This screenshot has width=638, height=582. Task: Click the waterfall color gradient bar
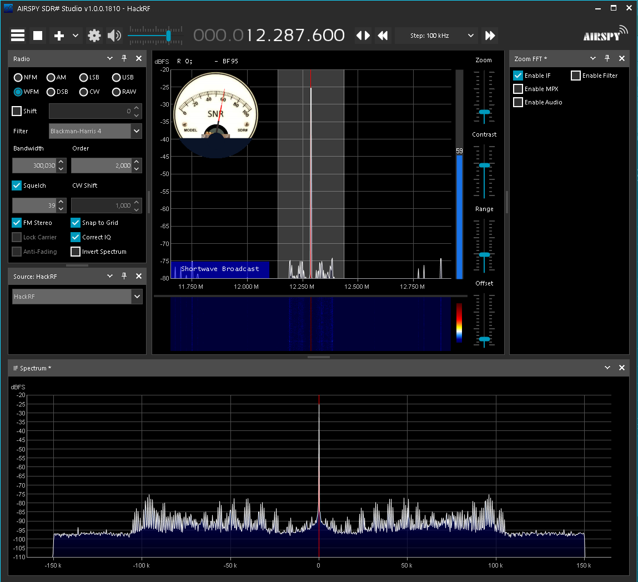click(x=459, y=323)
